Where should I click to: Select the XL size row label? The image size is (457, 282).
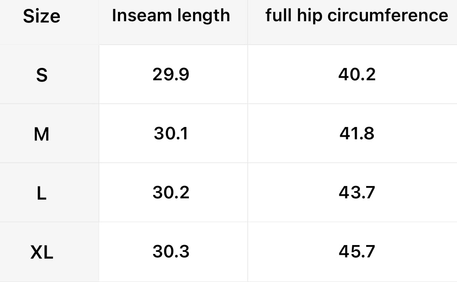pos(42,253)
